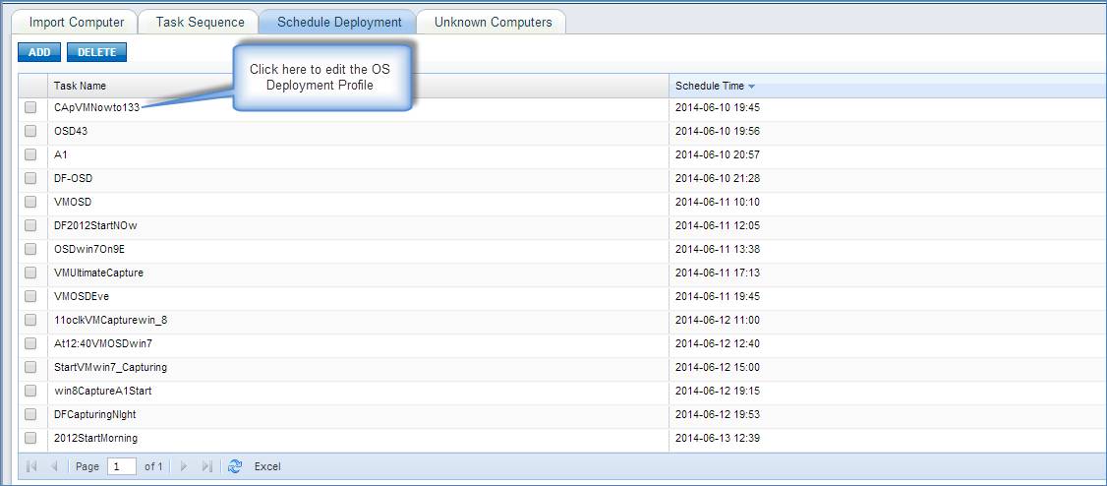Image resolution: width=1107 pixels, height=486 pixels.
Task: Select the DF-OSD row checkbox
Action: [x=30, y=178]
